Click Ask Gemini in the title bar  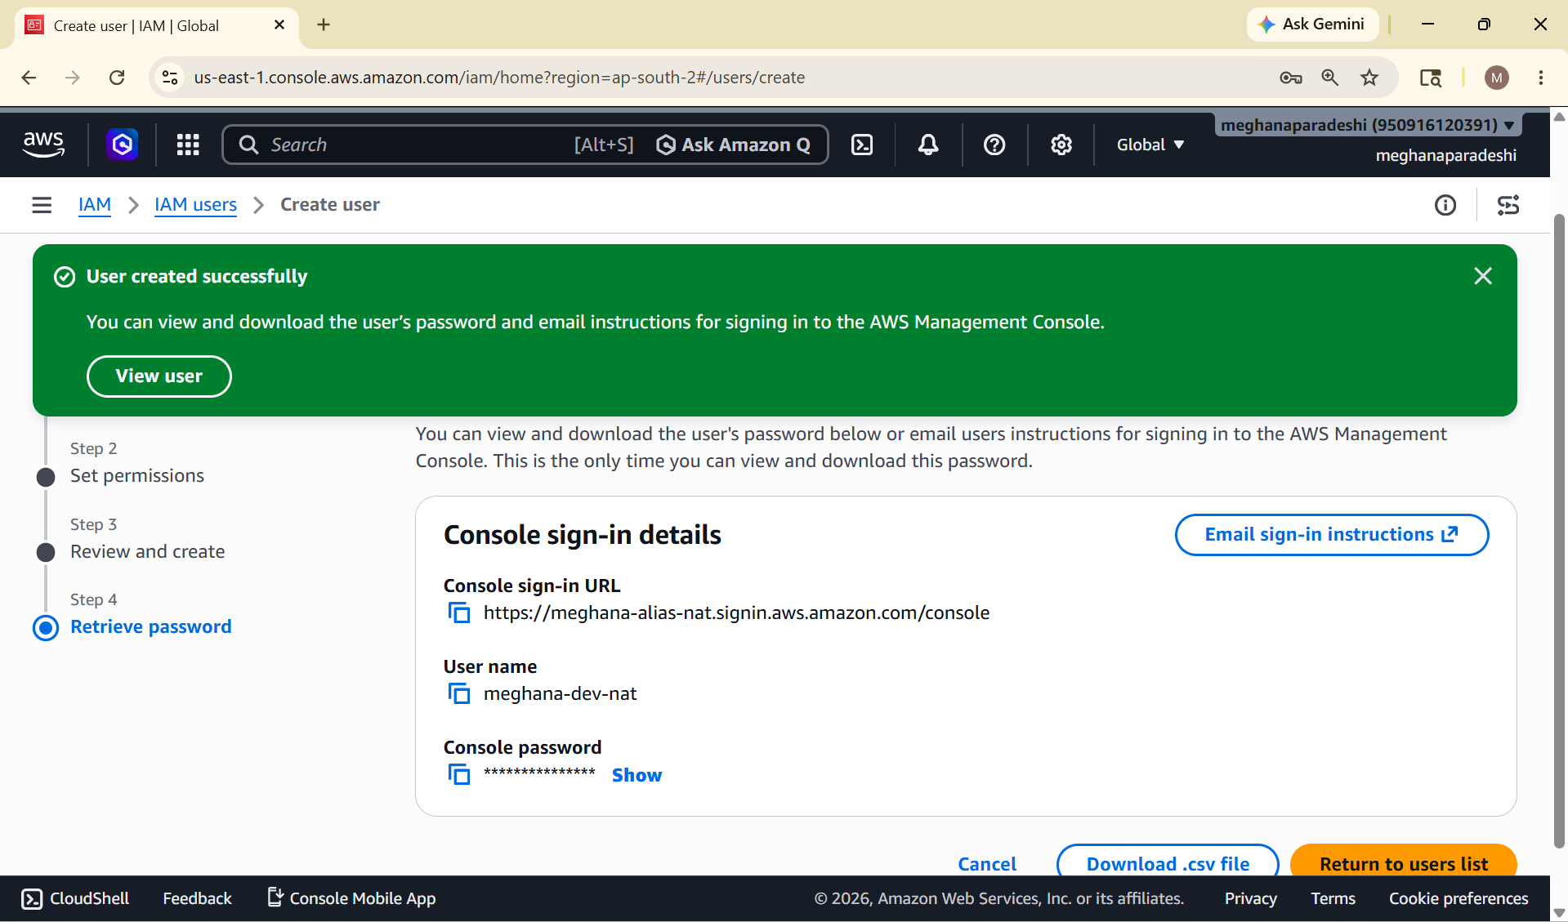click(1312, 24)
